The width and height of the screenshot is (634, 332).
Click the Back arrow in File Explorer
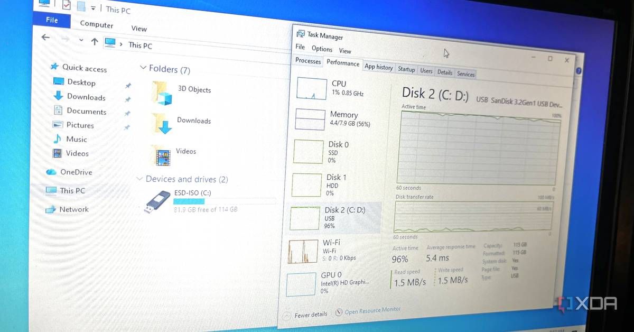45,37
